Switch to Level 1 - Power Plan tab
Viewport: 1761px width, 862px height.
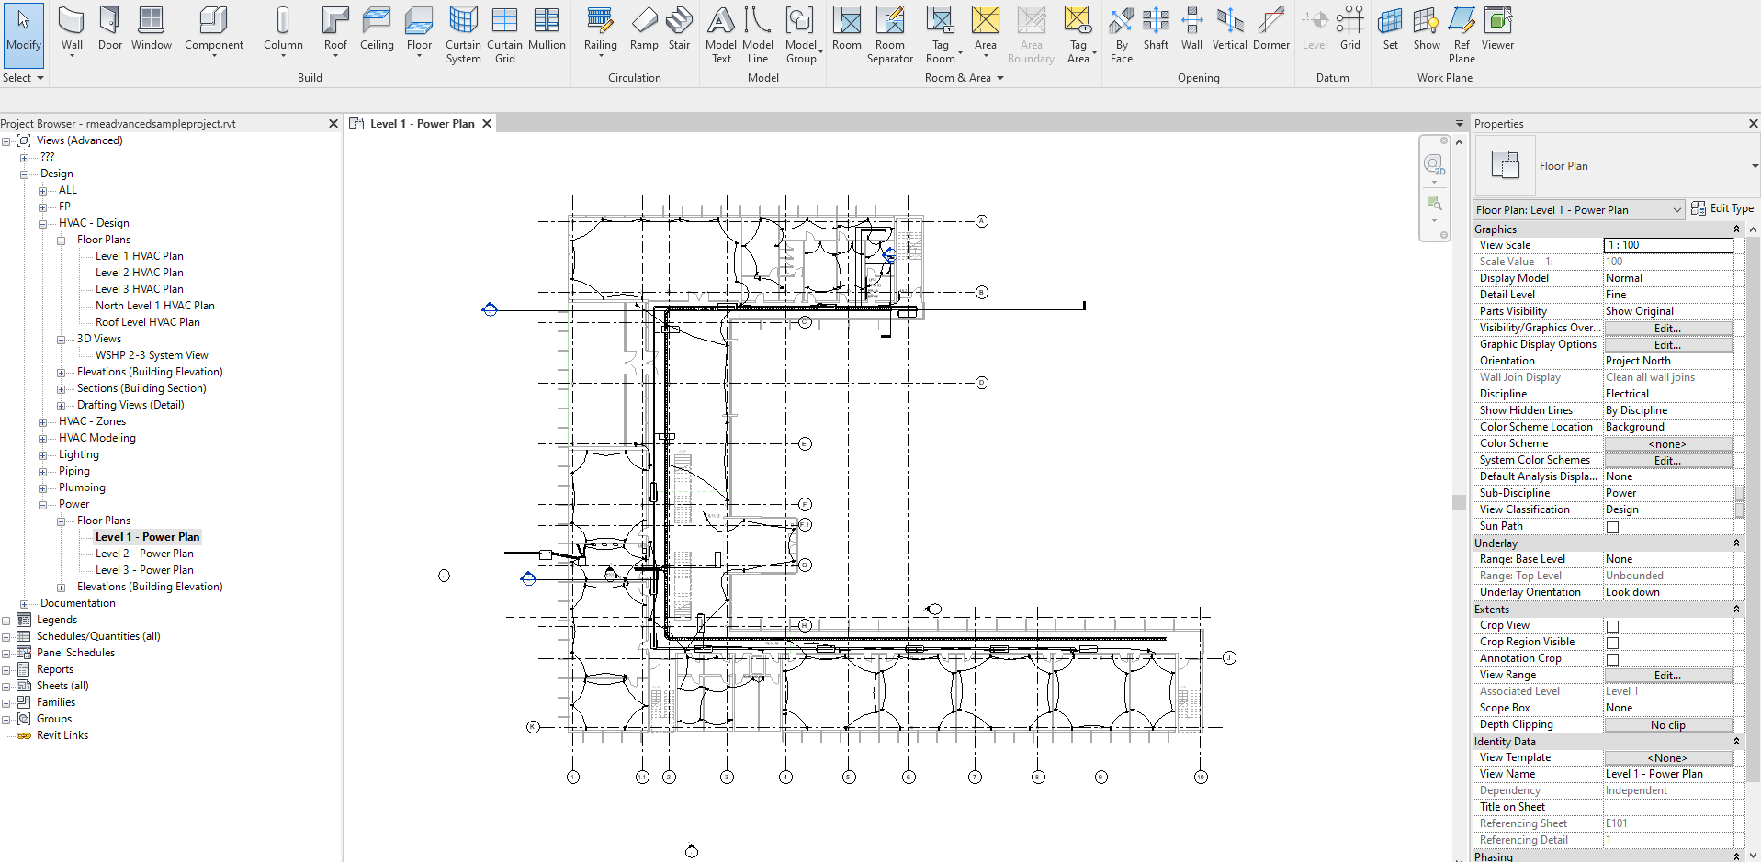click(x=422, y=124)
